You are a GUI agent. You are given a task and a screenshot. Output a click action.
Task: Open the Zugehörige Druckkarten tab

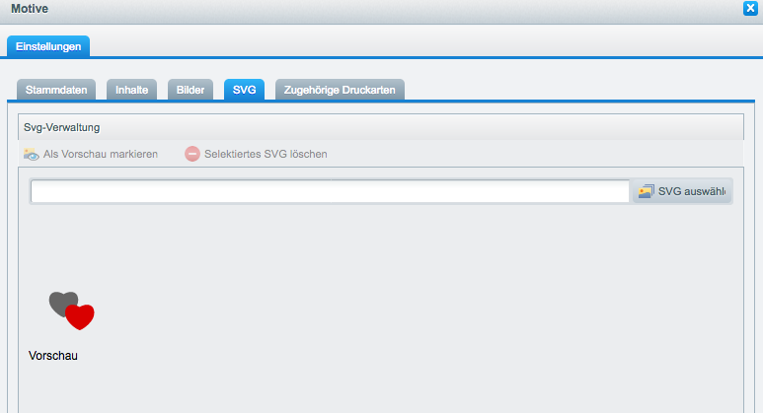[340, 90]
